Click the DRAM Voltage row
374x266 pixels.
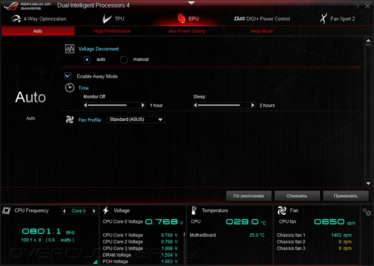[140, 255]
